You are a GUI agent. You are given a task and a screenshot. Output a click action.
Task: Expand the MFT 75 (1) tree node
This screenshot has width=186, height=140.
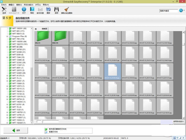click(7, 78)
